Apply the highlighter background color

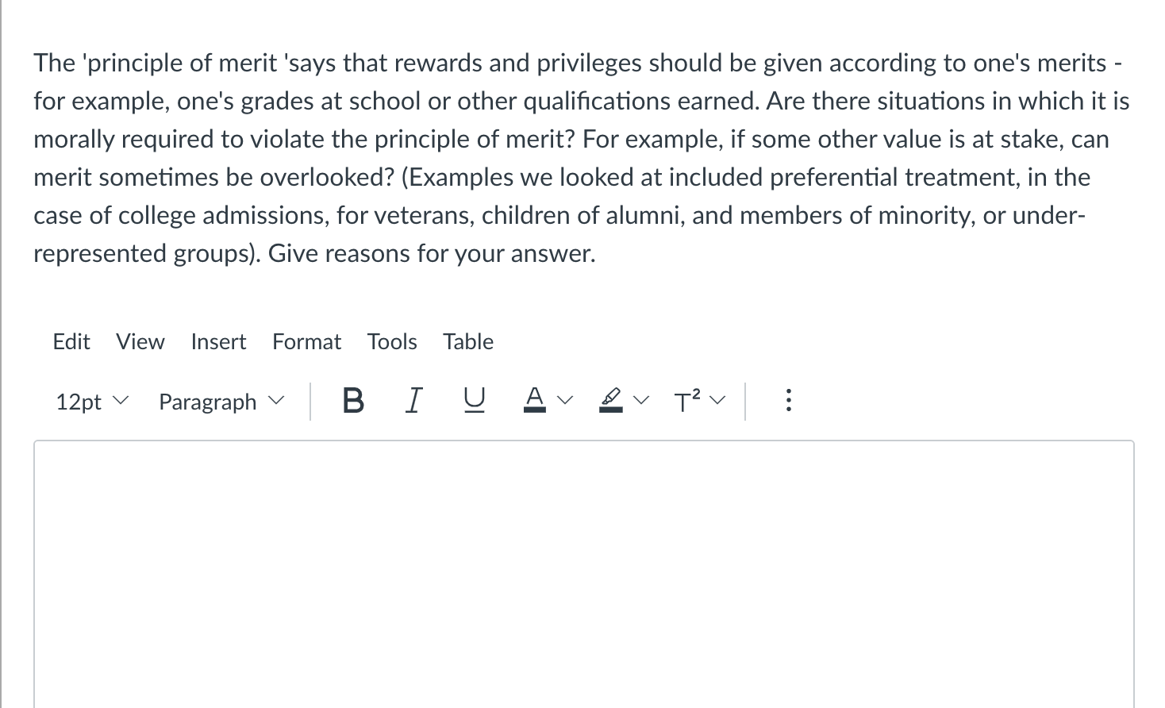point(609,401)
